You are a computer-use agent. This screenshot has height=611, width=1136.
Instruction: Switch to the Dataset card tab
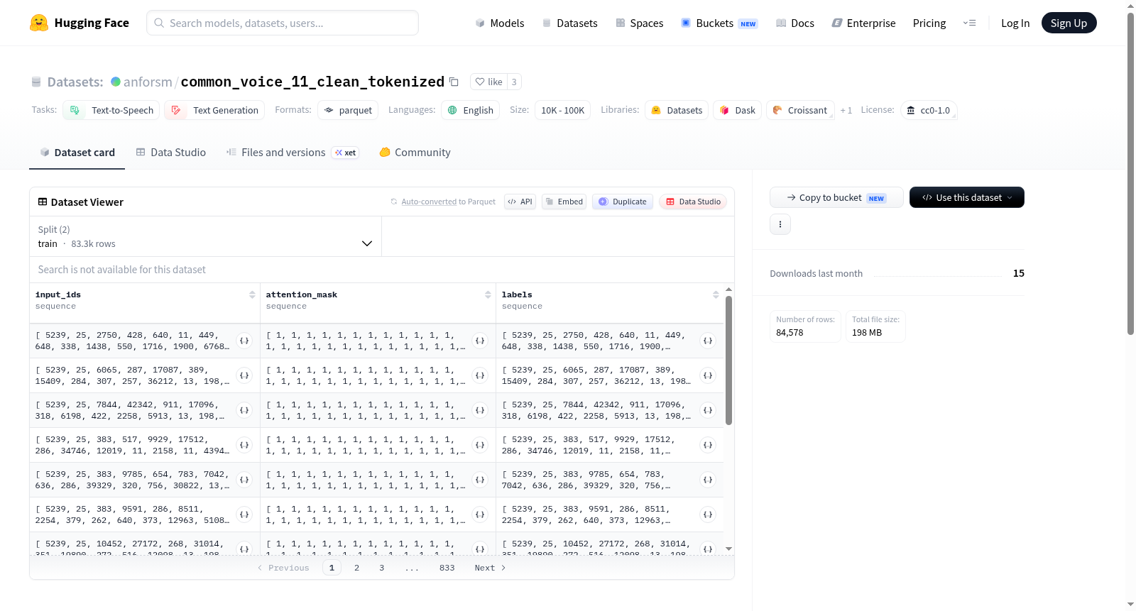point(77,153)
